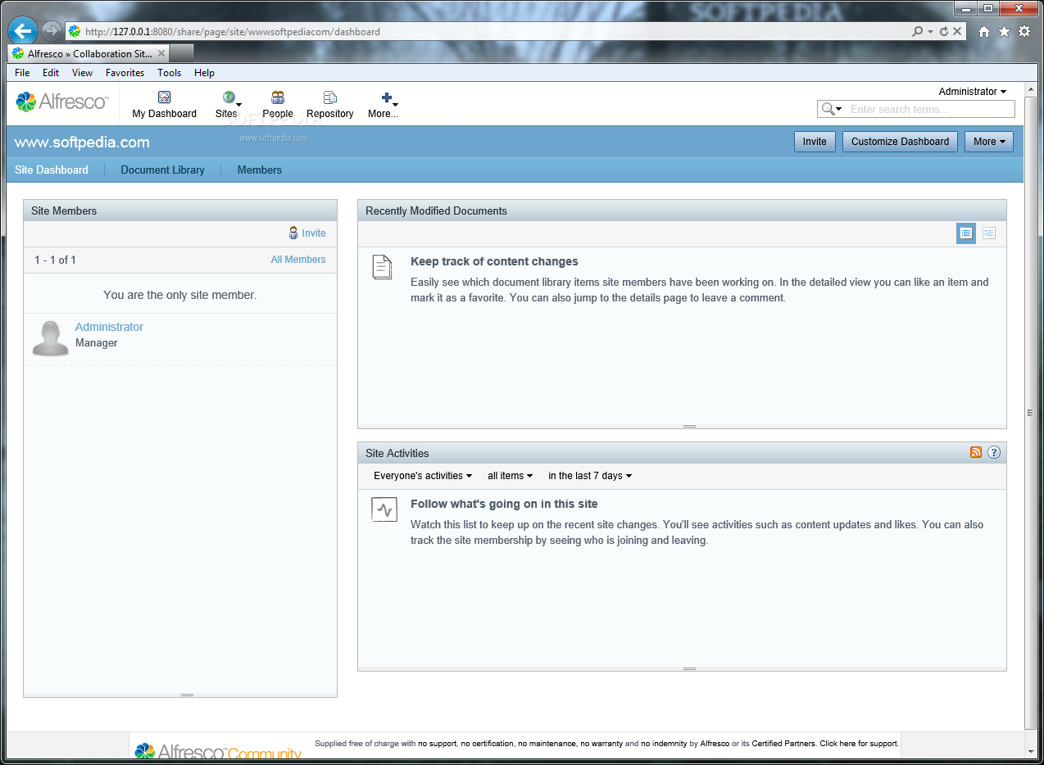Image resolution: width=1044 pixels, height=765 pixels.
Task: Expand the More... plus menu
Action: [x=384, y=105]
